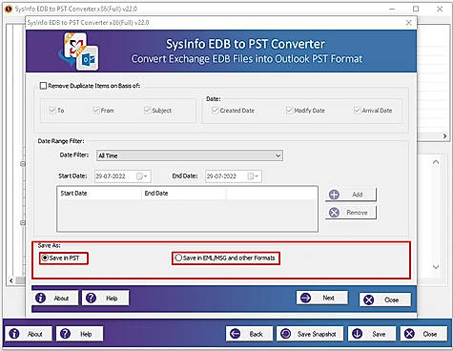Toggle the From checkbox
Screen dimensions: 453x351
tap(96, 111)
